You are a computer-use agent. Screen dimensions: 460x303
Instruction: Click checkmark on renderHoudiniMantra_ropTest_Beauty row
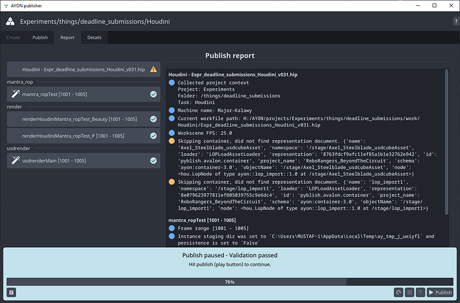(153, 119)
